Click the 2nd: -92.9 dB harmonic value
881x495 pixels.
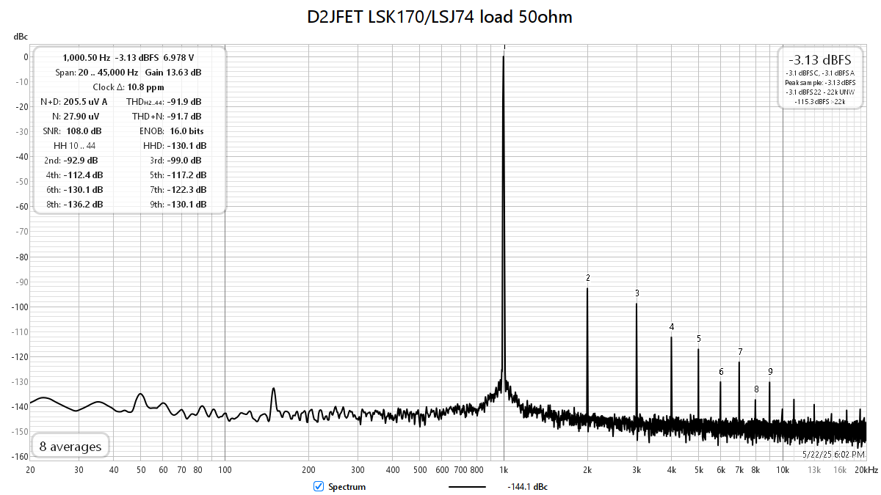click(x=71, y=161)
